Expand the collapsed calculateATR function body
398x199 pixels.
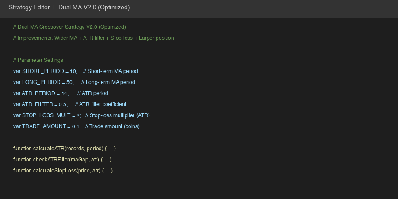[111, 148]
